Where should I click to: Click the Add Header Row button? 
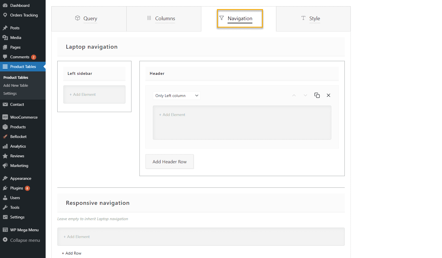[170, 162]
